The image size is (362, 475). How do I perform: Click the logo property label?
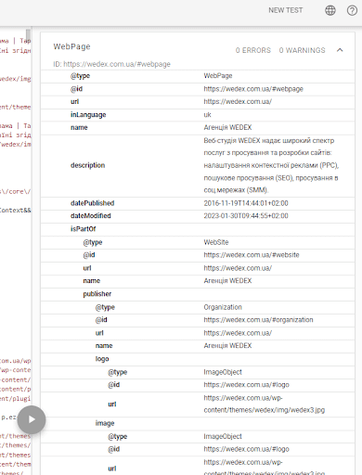[x=102, y=359]
